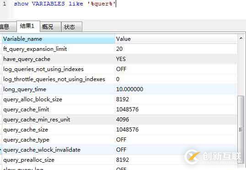This screenshot has height=170, width=246.
Task: Click the 0 value of log_throttle_queries_not_using_indexes
Action: 176,79
